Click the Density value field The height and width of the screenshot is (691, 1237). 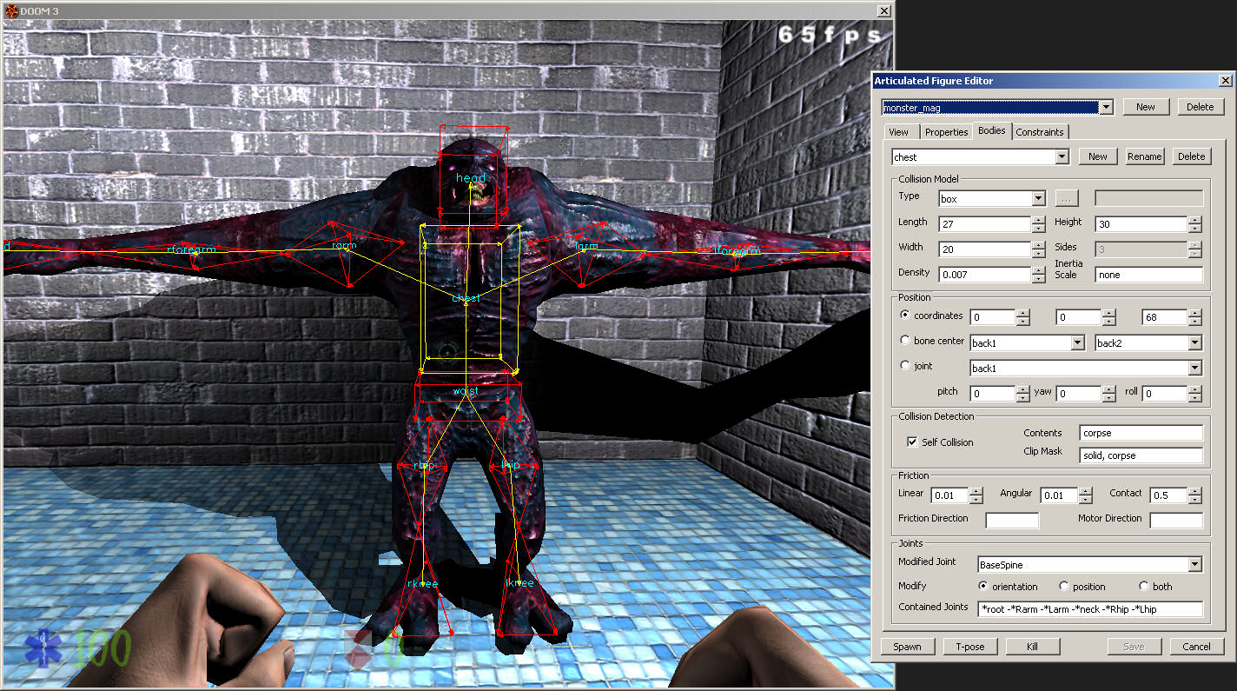(x=984, y=275)
